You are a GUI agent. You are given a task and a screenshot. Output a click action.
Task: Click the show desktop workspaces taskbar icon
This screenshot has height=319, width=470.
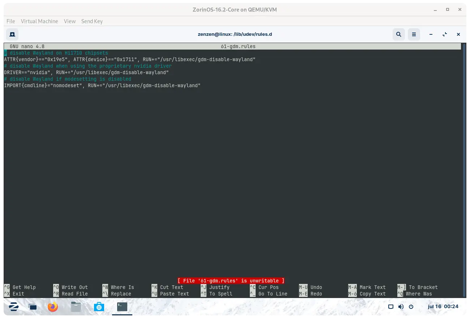coord(33,307)
